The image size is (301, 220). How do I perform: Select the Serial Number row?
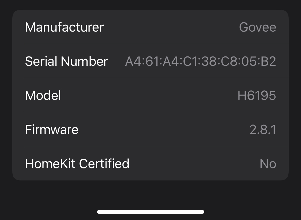tap(150, 61)
